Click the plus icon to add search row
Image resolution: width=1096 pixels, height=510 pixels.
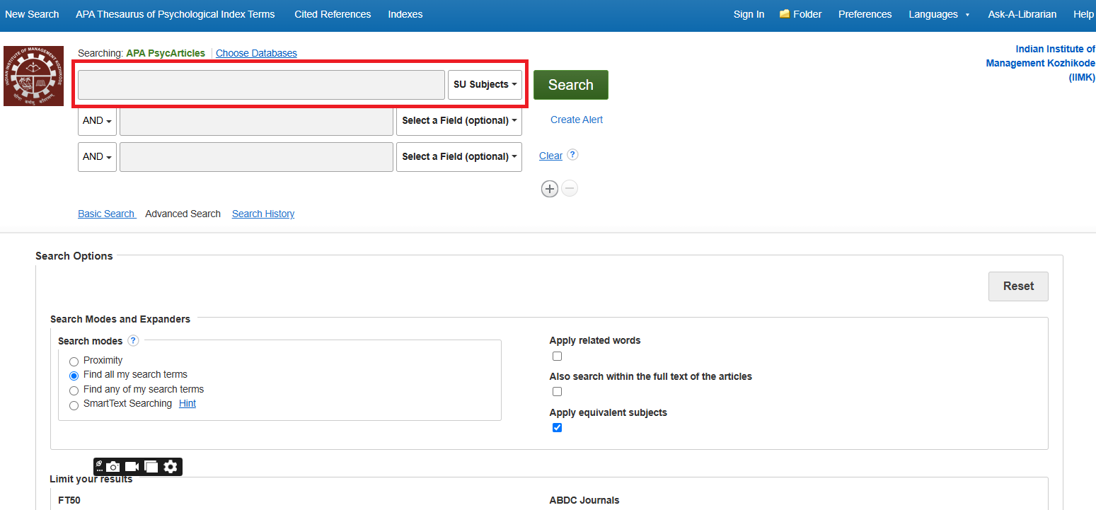tap(550, 189)
